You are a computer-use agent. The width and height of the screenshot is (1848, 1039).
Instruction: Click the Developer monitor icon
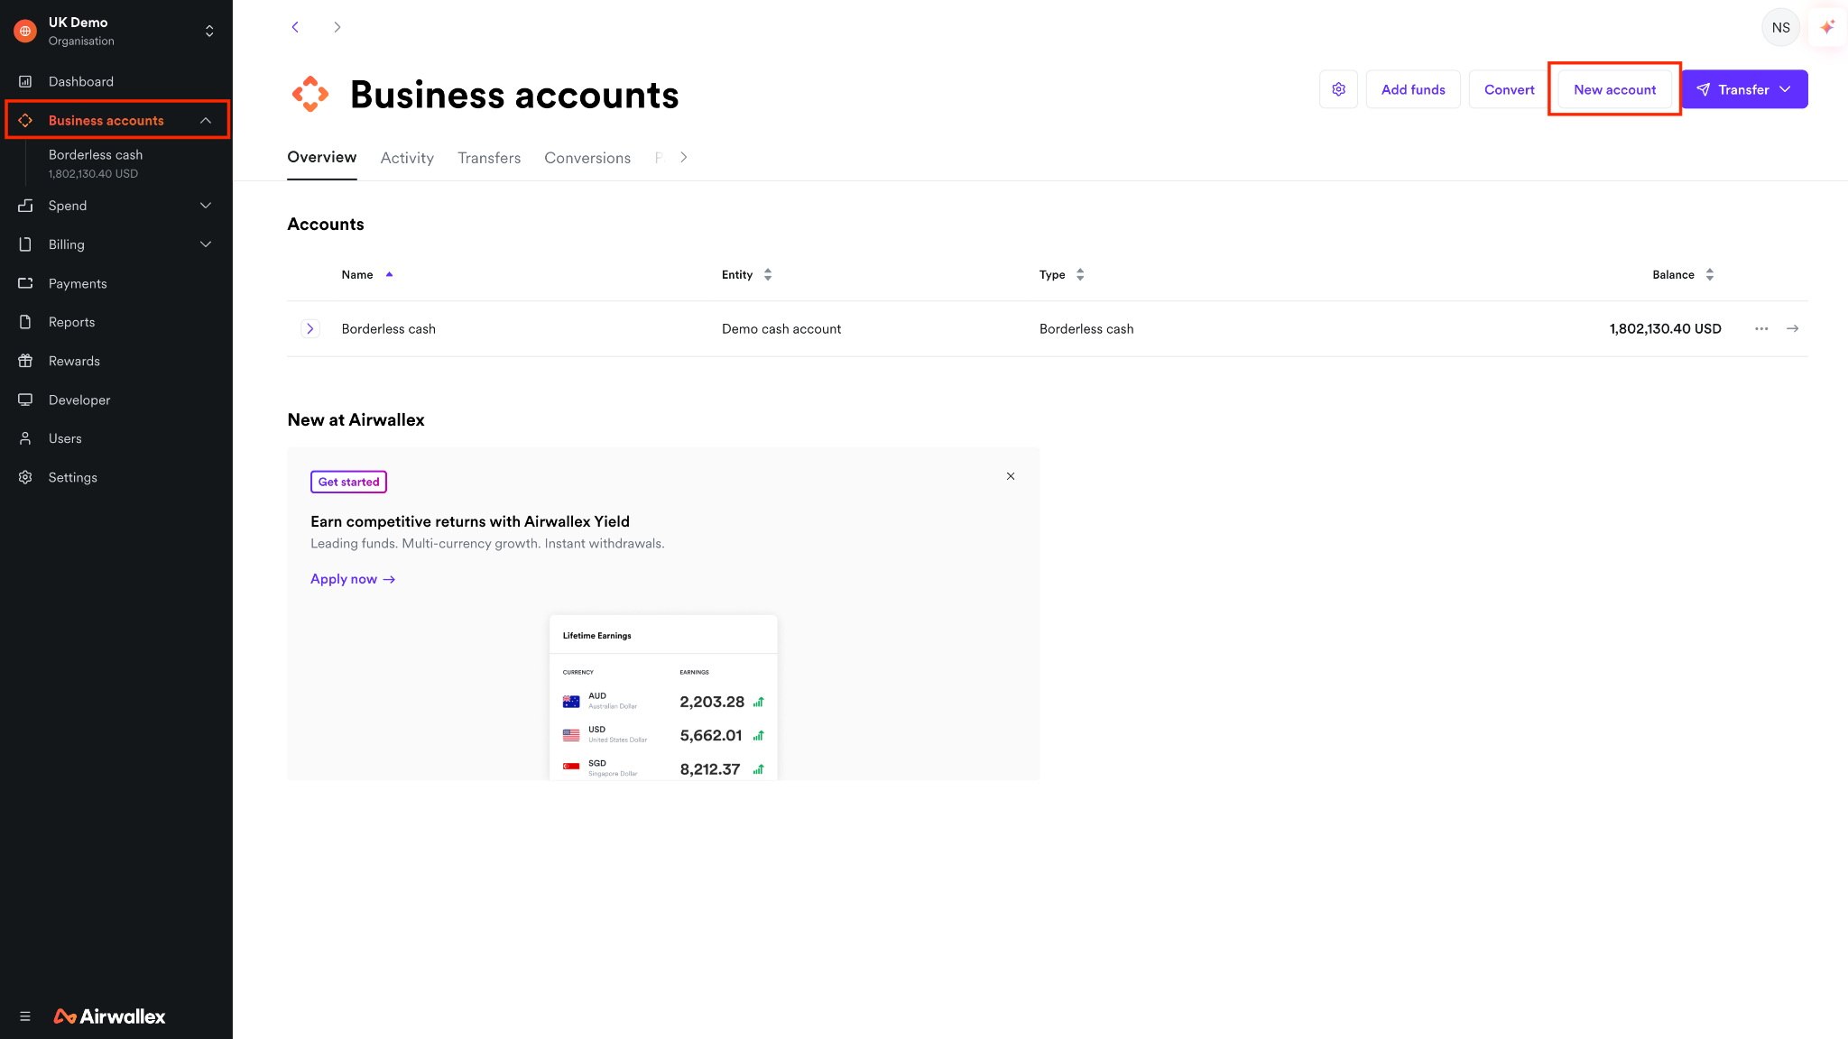pos(25,400)
